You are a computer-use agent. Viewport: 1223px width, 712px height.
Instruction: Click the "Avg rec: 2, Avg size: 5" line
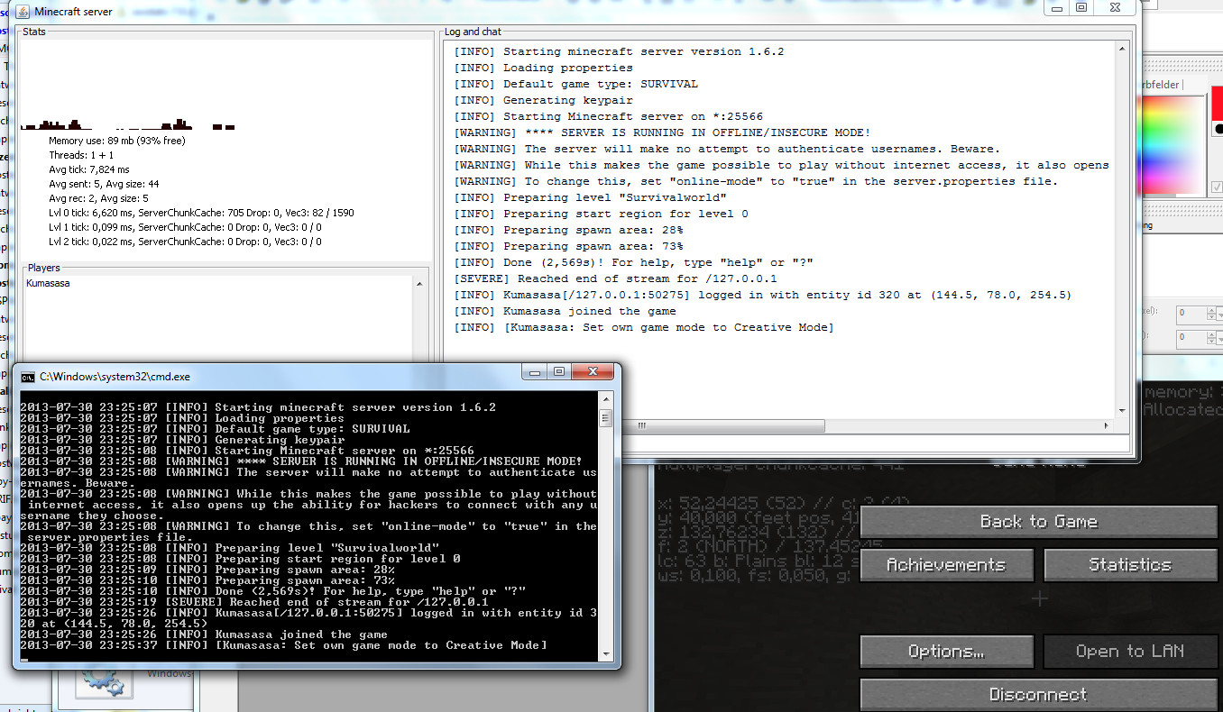click(99, 198)
